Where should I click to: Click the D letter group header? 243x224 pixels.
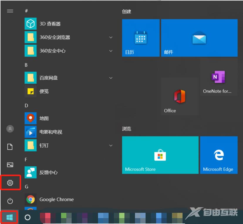[26, 106]
